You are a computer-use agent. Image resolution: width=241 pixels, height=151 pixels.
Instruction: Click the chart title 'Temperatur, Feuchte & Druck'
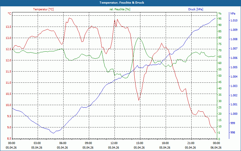[122, 3]
